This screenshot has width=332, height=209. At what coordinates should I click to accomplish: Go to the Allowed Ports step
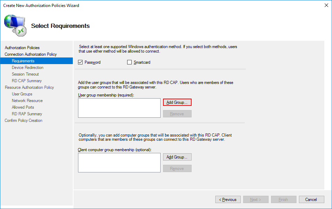coord(23,107)
